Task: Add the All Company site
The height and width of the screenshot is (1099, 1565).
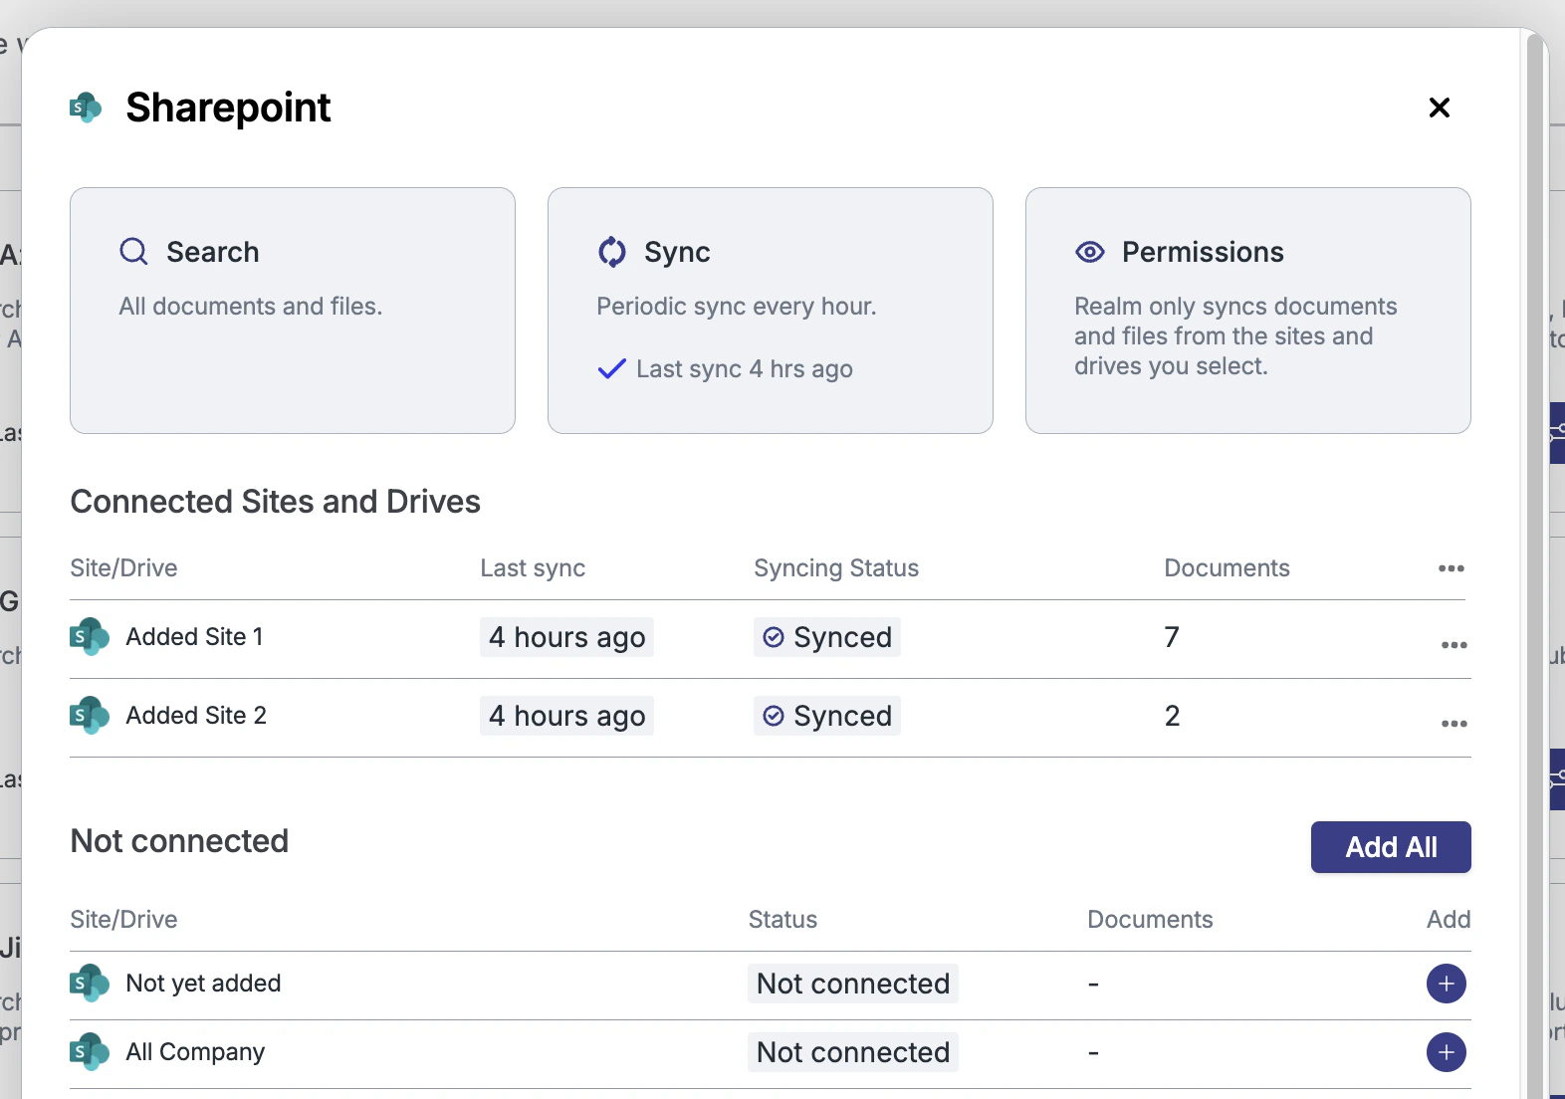Action: click(1446, 1052)
